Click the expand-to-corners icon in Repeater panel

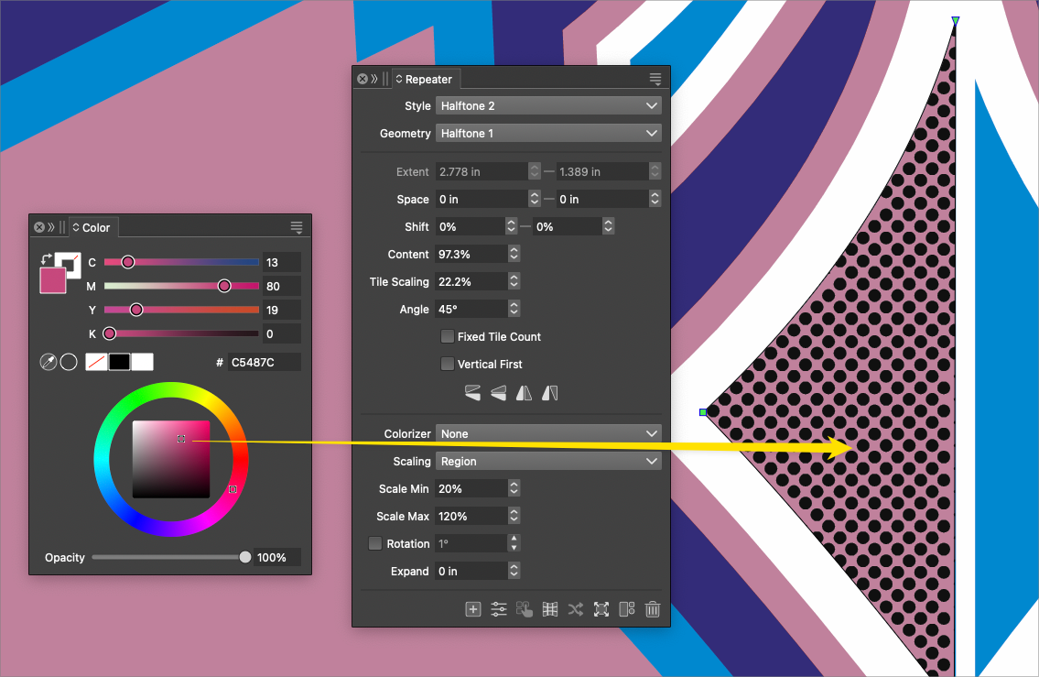601,609
